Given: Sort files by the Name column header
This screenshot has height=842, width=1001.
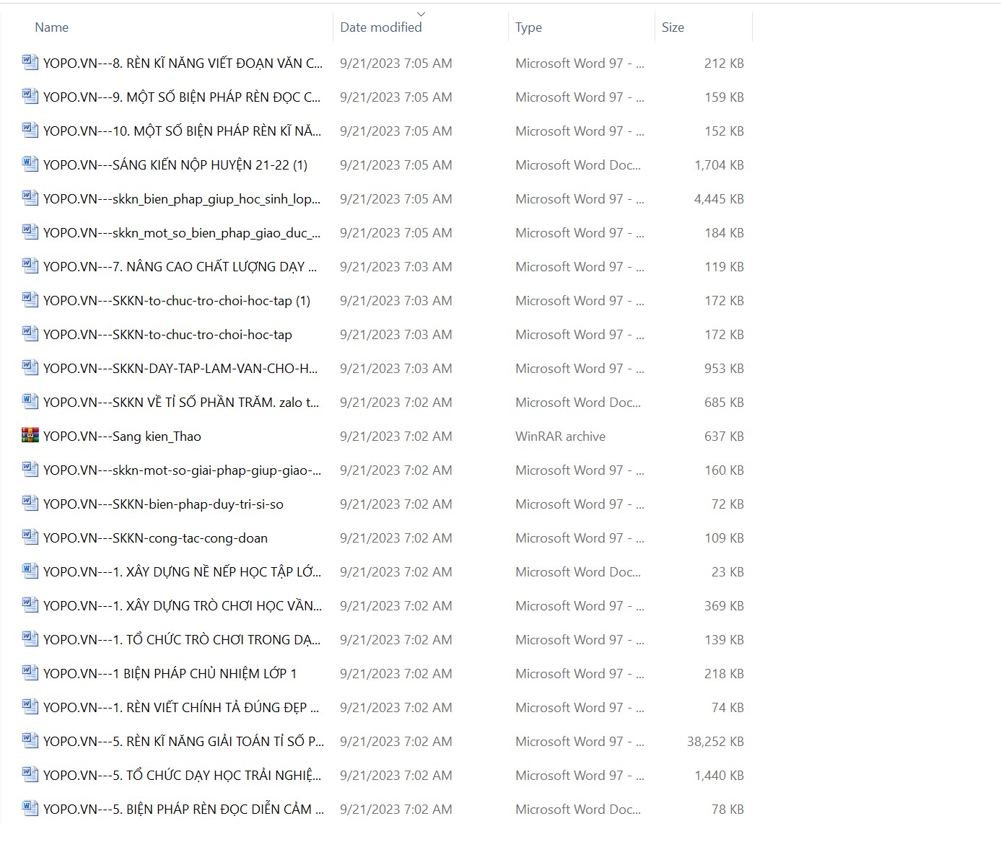Looking at the screenshot, I should coord(52,27).
